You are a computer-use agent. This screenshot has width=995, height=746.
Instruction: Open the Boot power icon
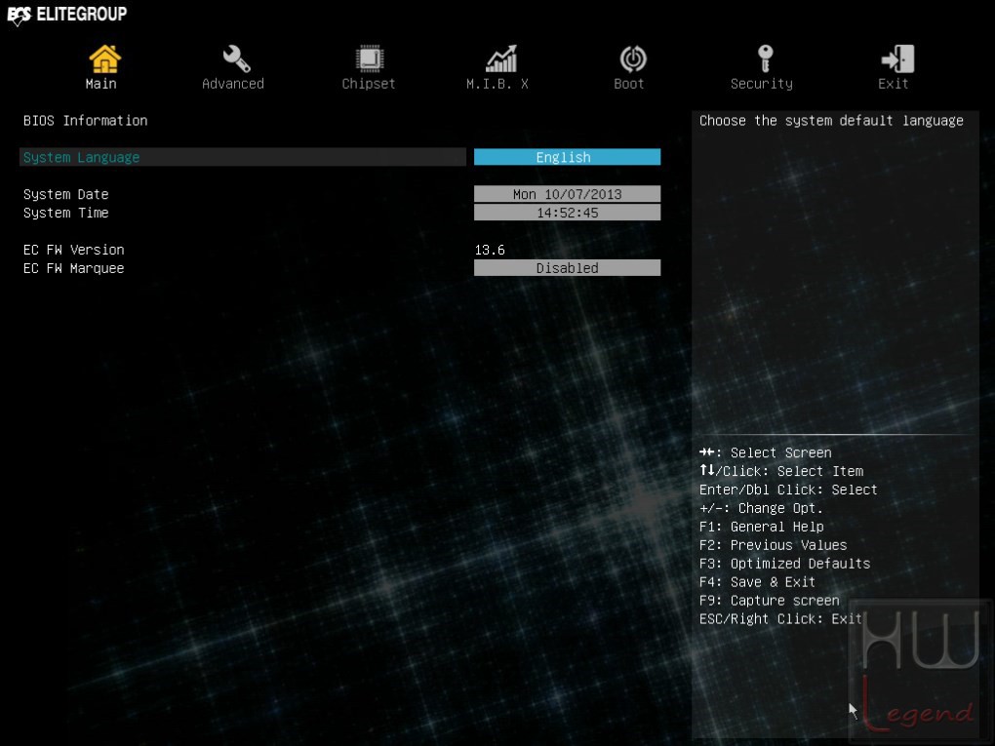pos(633,59)
